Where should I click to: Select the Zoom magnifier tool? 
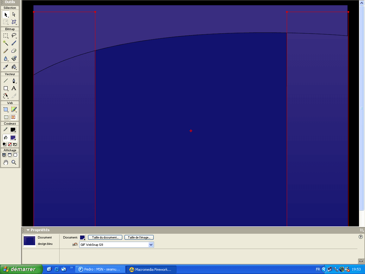14,162
